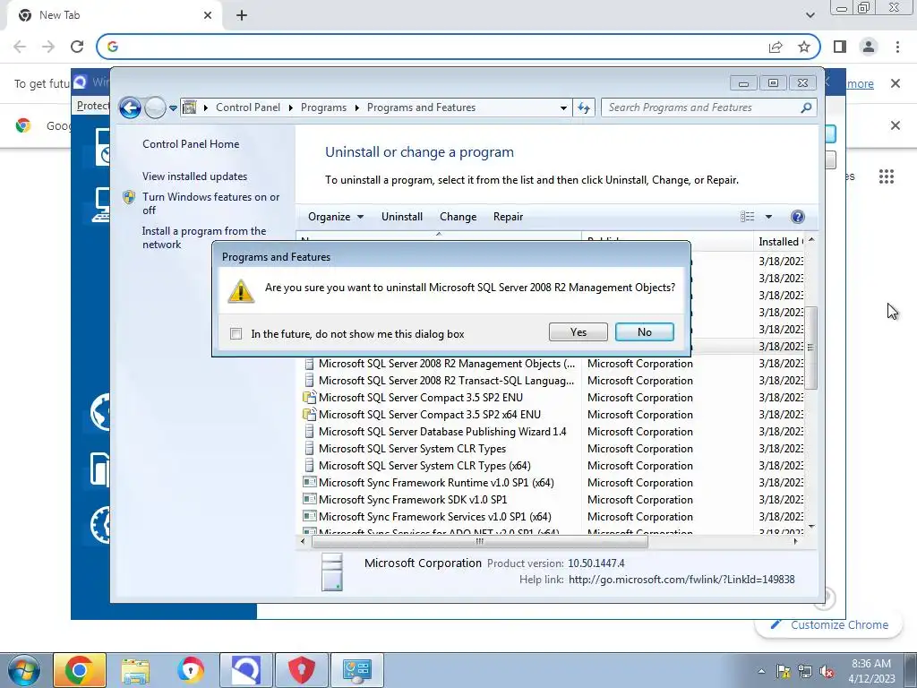The height and width of the screenshot is (688, 917).
Task: Click the Customize Chrome button
Action: (829, 624)
